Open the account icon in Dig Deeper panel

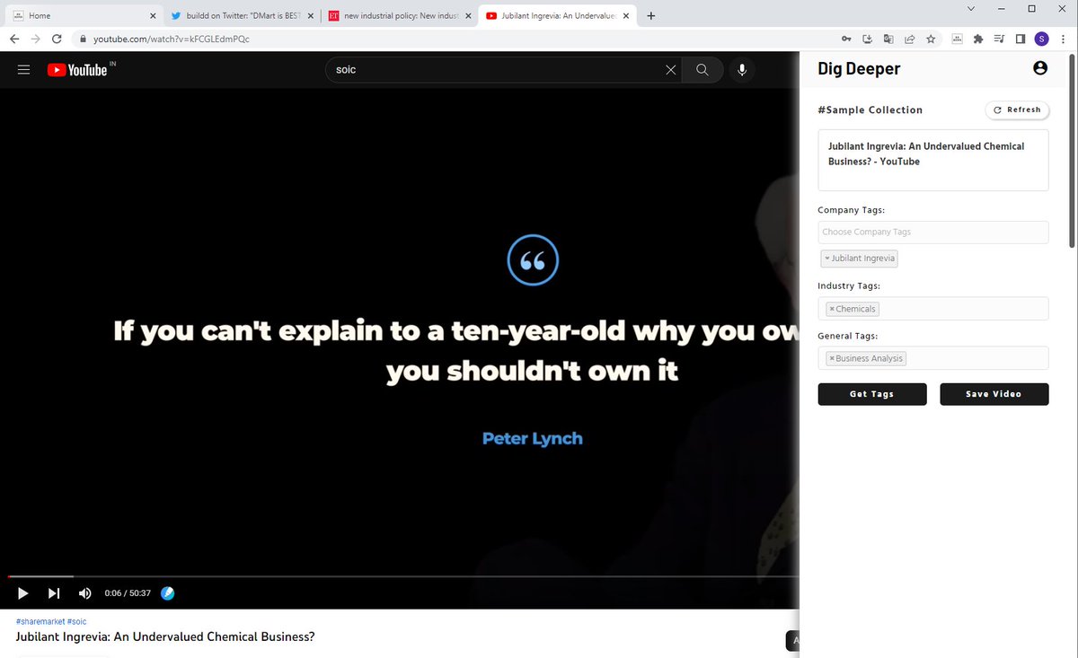[1039, 66]
